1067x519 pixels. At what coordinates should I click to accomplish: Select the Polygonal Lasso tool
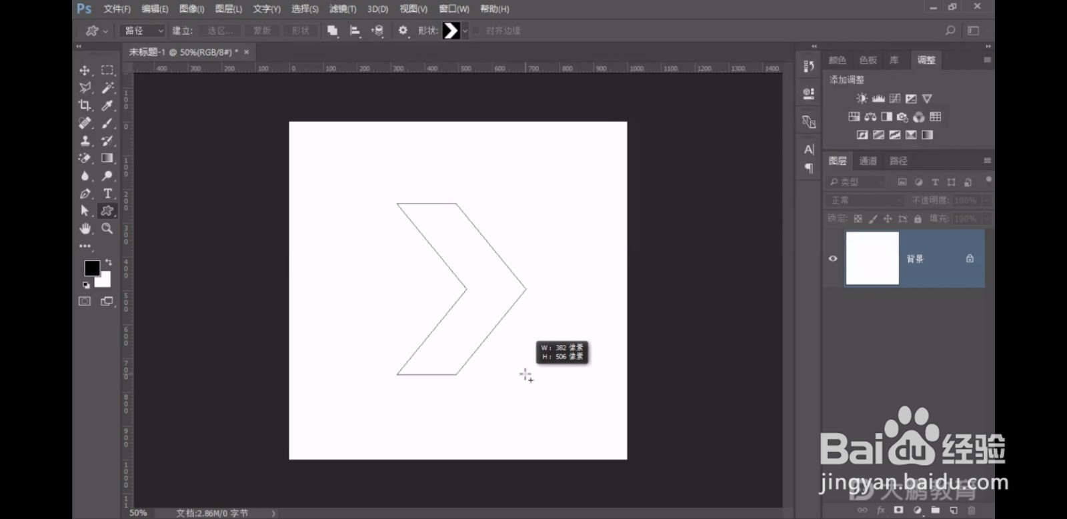85,87
